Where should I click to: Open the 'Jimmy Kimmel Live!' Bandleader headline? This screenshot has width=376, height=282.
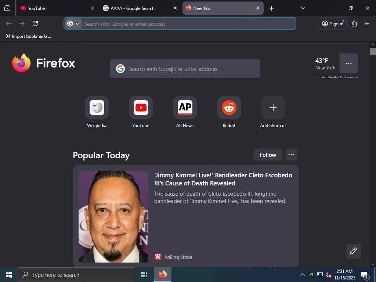(x=223, y=179)
